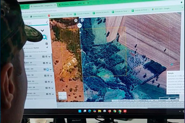Open right map layer list icon
Screen dimensions: 185x123
(82, 20)
